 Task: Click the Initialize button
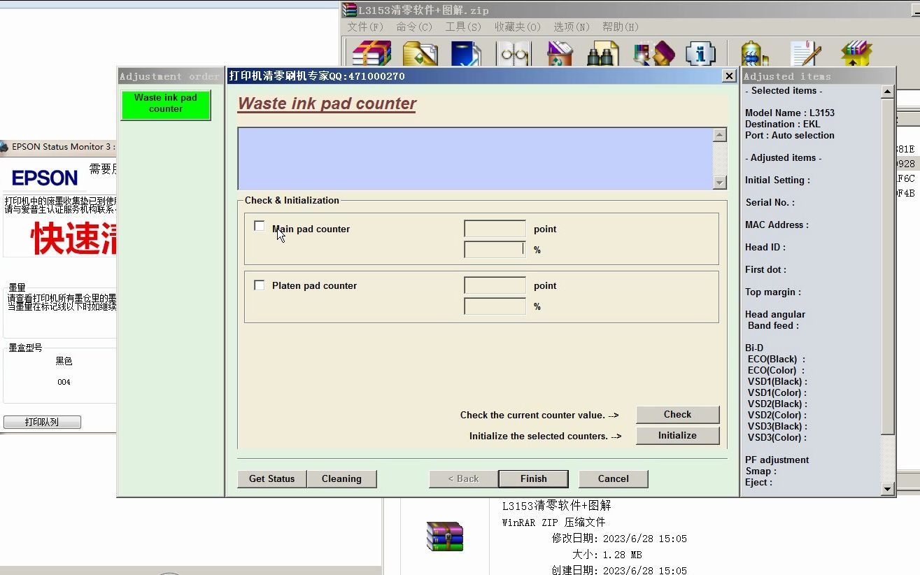click(677, 435)
